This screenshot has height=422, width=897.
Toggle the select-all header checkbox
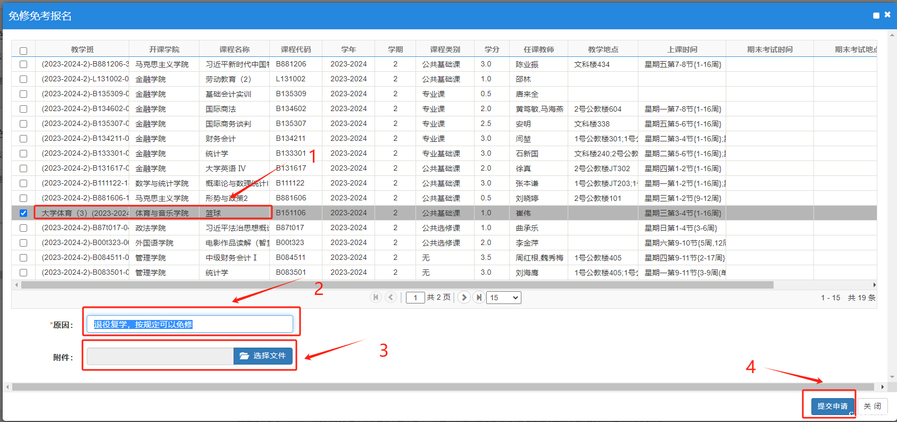[23, 51]
